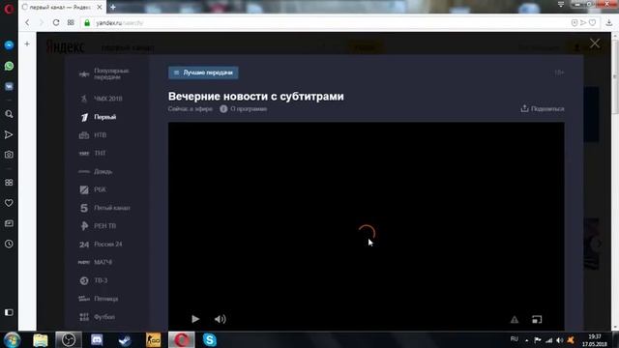Open Messenger in the Opera sidebar
Screen dimensions: 619x348
[x=9, y=45]
